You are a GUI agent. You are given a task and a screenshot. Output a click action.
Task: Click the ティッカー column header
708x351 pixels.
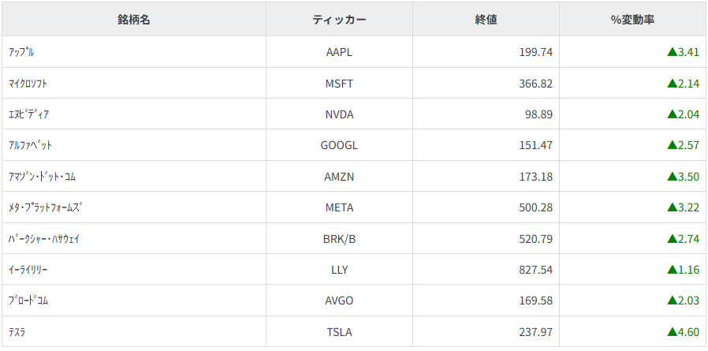339,20
